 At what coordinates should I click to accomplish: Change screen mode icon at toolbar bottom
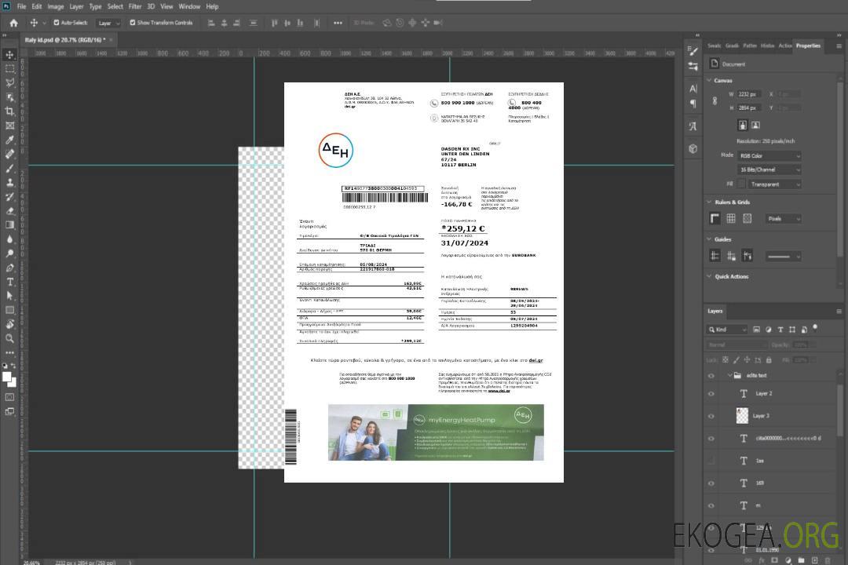(x=9, y=411)
